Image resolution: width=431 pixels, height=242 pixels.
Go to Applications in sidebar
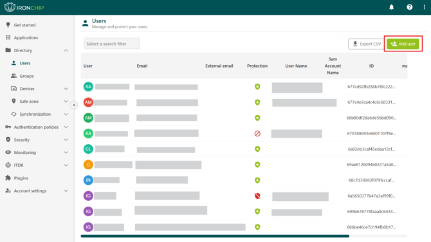(x=26, y=38)
